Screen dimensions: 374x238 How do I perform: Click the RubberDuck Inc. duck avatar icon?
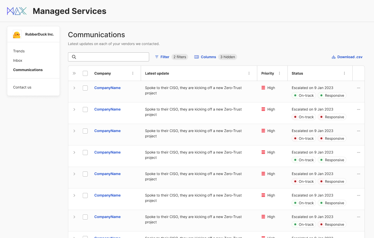[17, 34]
